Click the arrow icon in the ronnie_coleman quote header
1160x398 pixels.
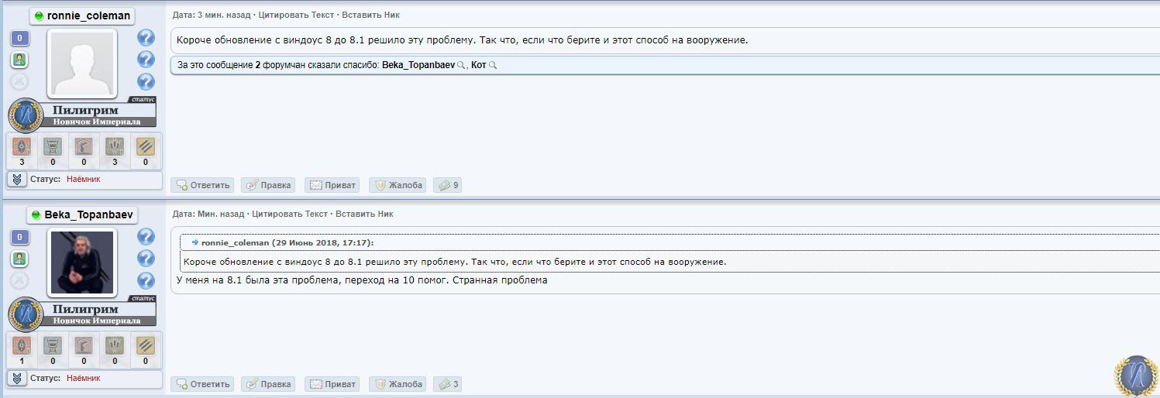[x=194, y=242]
